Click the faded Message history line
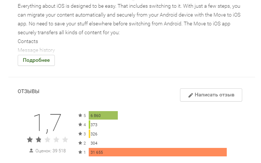261x163 pixels. pyautogui.click(x=36, y=50)
